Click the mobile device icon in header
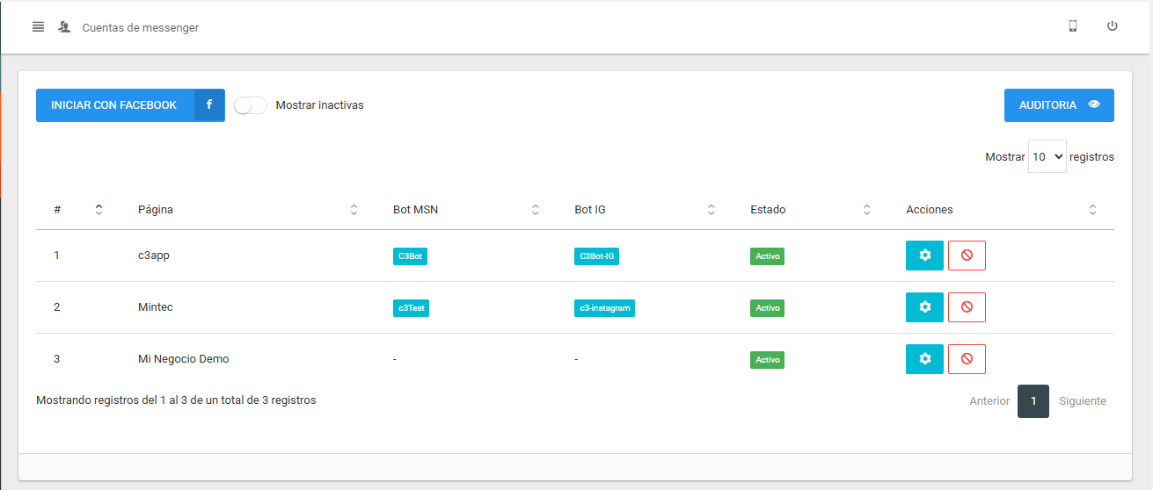 (1072, 26)
